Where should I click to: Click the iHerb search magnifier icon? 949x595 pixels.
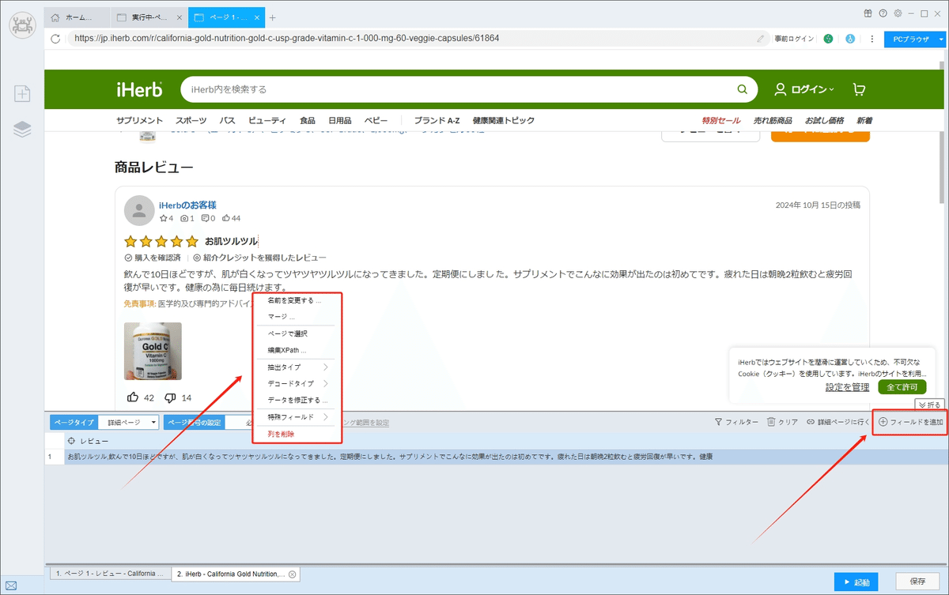point(742,89)
